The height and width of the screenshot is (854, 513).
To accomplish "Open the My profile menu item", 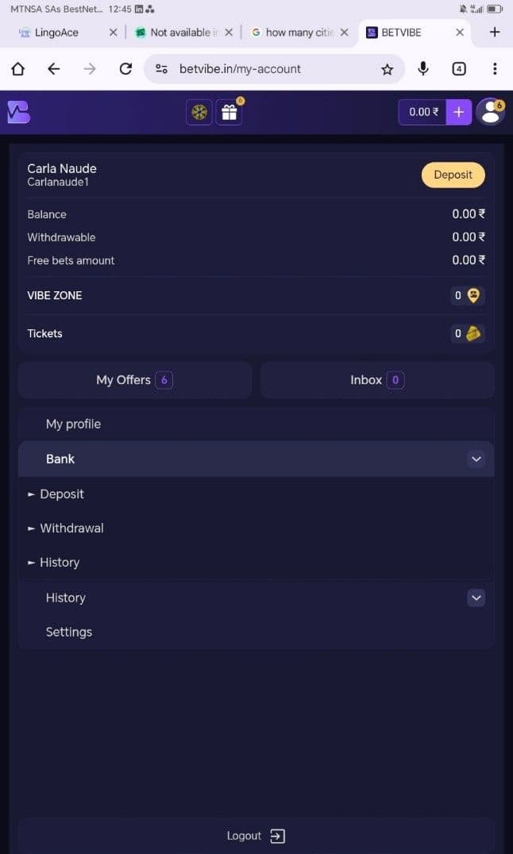I will [x=73, y=424].
